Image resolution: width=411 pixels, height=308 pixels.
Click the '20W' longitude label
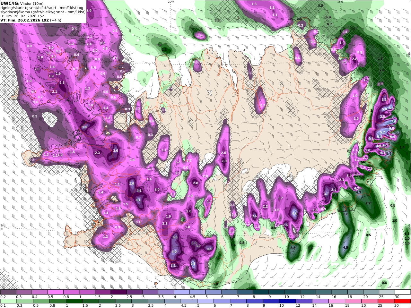click(x=171, y=2)
